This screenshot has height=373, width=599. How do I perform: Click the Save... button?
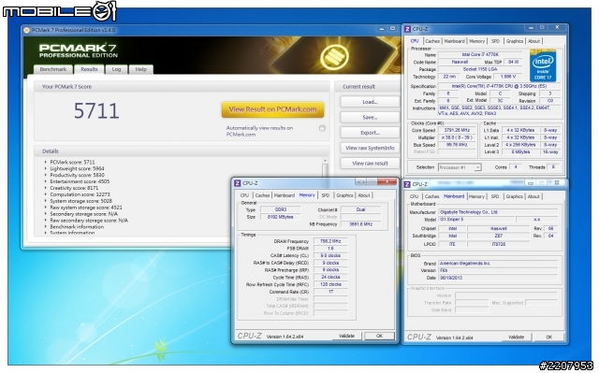tap(370, 118)
